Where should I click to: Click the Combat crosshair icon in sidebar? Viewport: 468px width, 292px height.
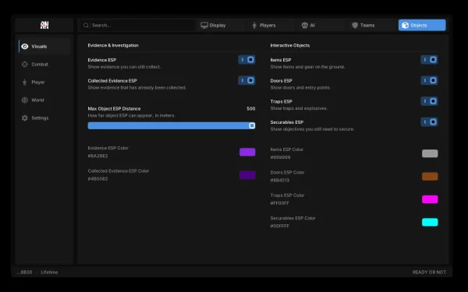click(25, 65)
